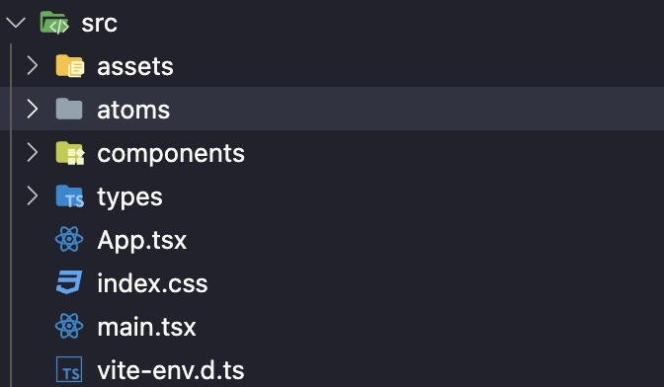The height and width of the screenshot is (387, 664).
Task: Open the index.css file
Action: [x=152, y=283]
